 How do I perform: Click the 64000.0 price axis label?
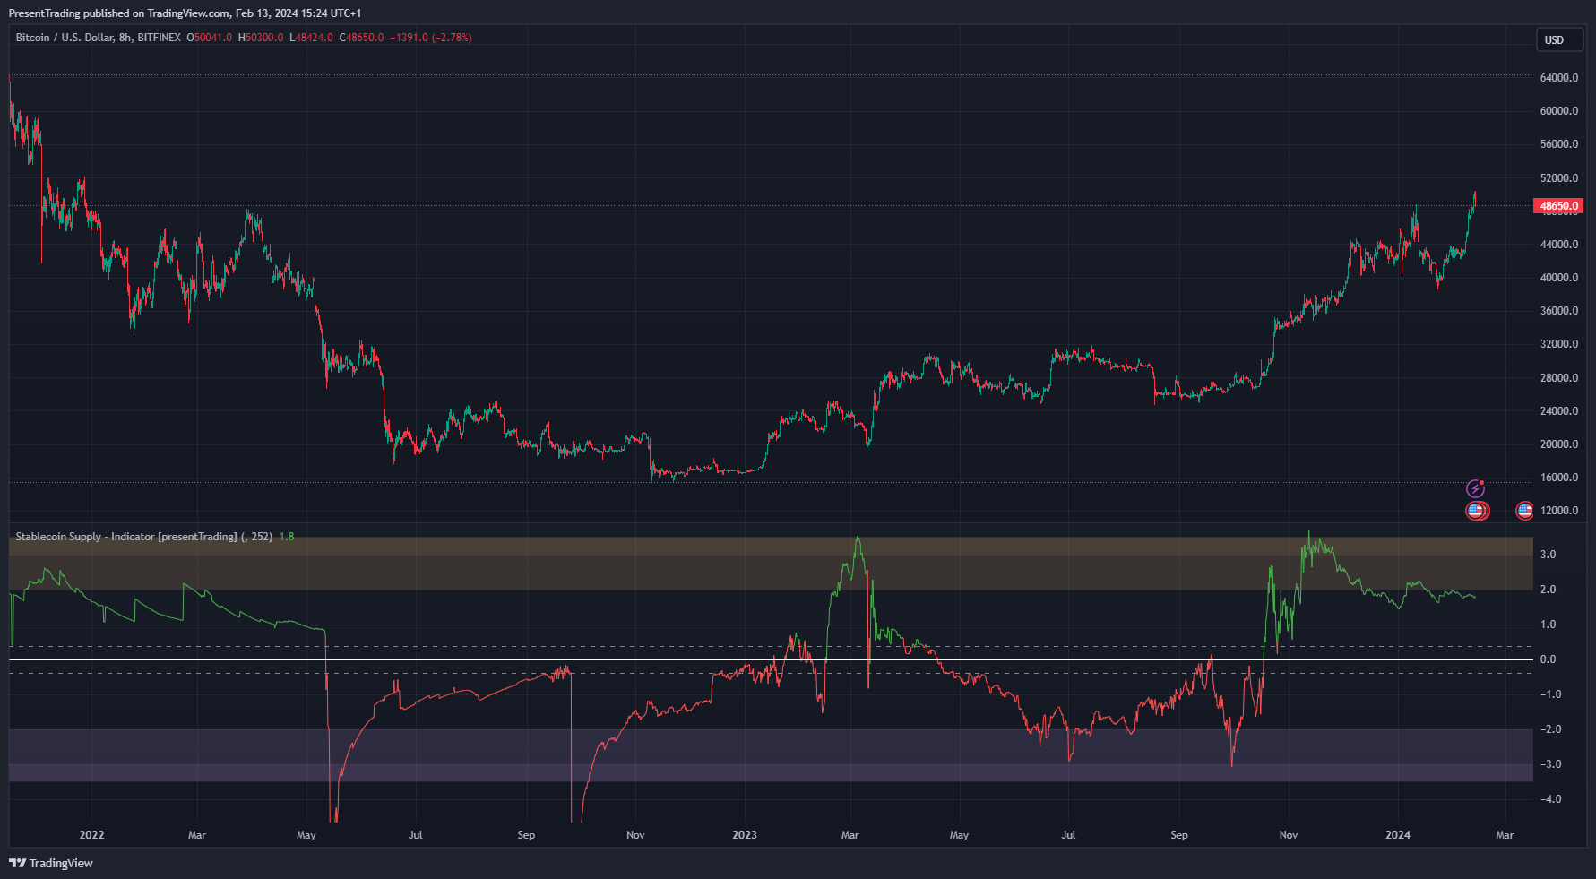click(1559, 78)
